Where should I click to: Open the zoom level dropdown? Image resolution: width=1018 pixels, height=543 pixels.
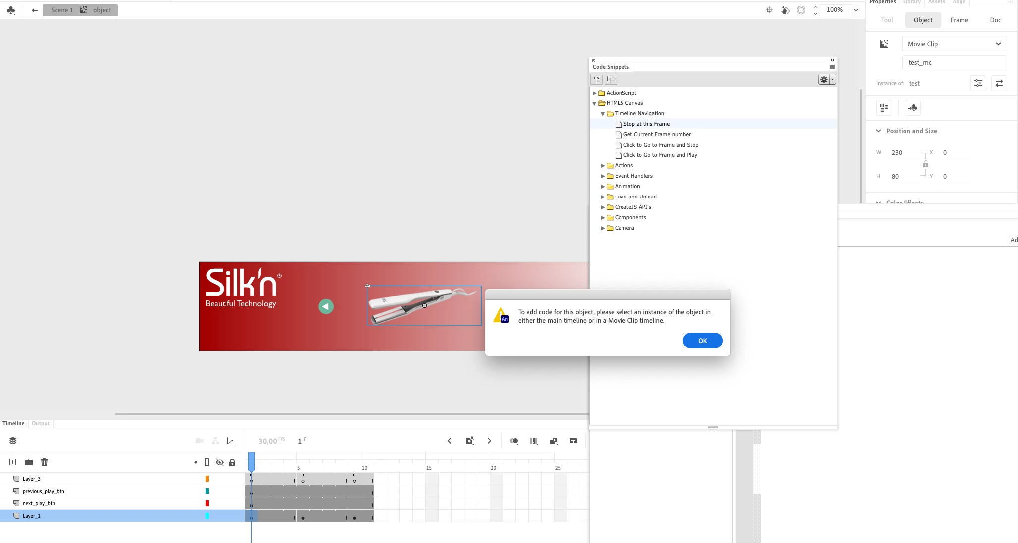856,10
